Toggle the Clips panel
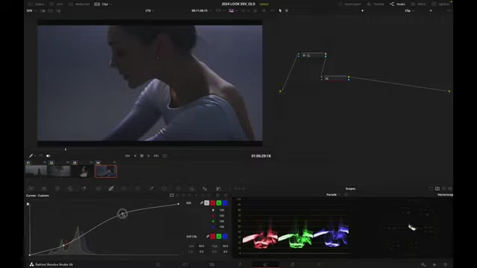This screenshot has width=477, height=268. (x=101, y=4)
